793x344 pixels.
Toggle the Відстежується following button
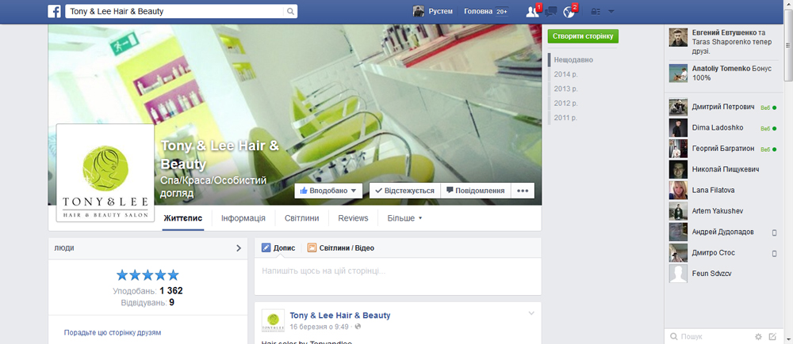click(404, 191)
